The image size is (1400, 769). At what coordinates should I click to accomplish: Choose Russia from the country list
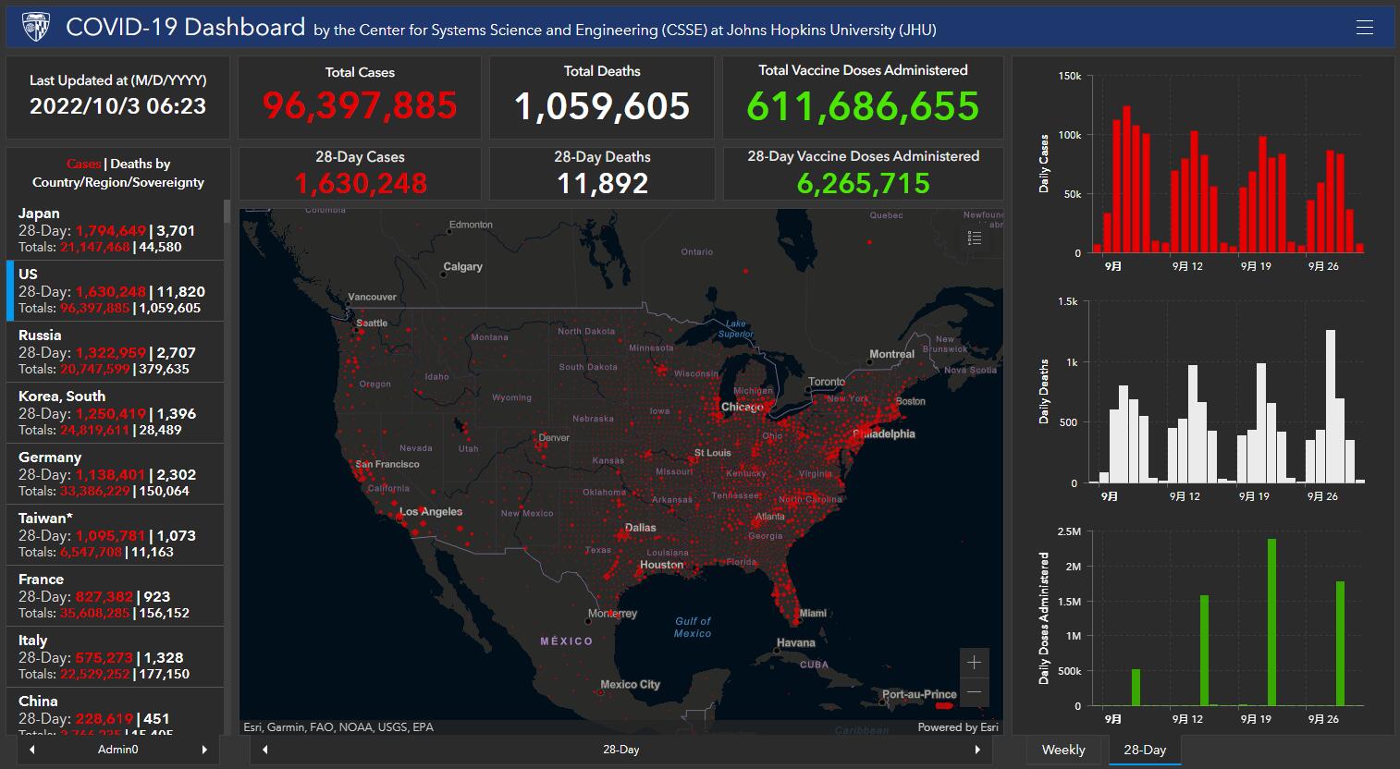click(115, 352)
